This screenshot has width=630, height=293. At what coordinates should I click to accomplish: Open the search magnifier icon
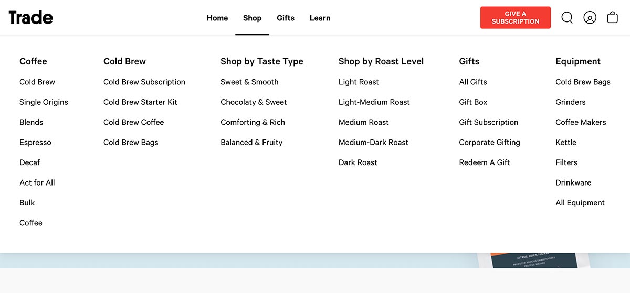(567, 18)
